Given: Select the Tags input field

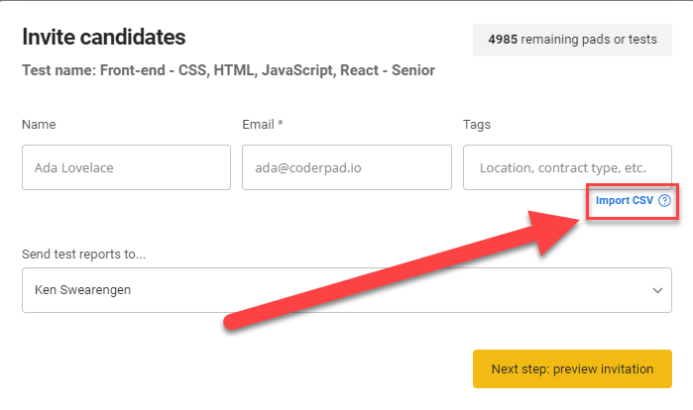Looking at the screenshot, I should tap(567, 167).
